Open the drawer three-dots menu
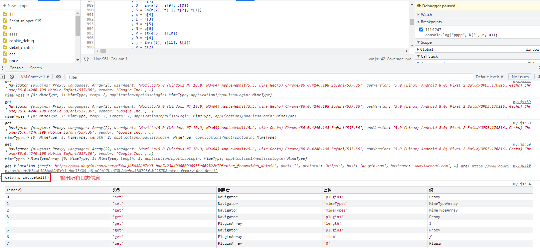The image size is (540, 248). click(3, 68)
